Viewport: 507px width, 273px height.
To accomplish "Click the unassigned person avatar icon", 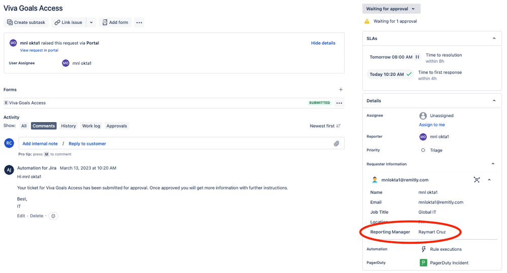I will (423, 115).
